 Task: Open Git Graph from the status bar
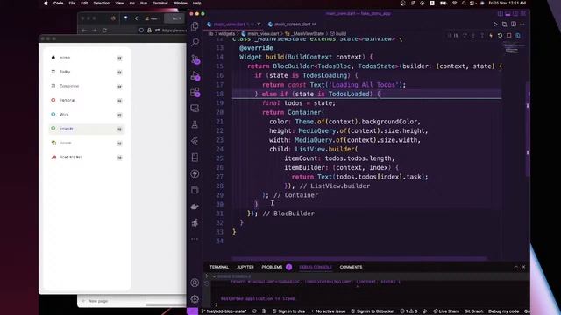(473, 311)
